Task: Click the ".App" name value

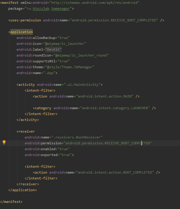Action: 49,73
